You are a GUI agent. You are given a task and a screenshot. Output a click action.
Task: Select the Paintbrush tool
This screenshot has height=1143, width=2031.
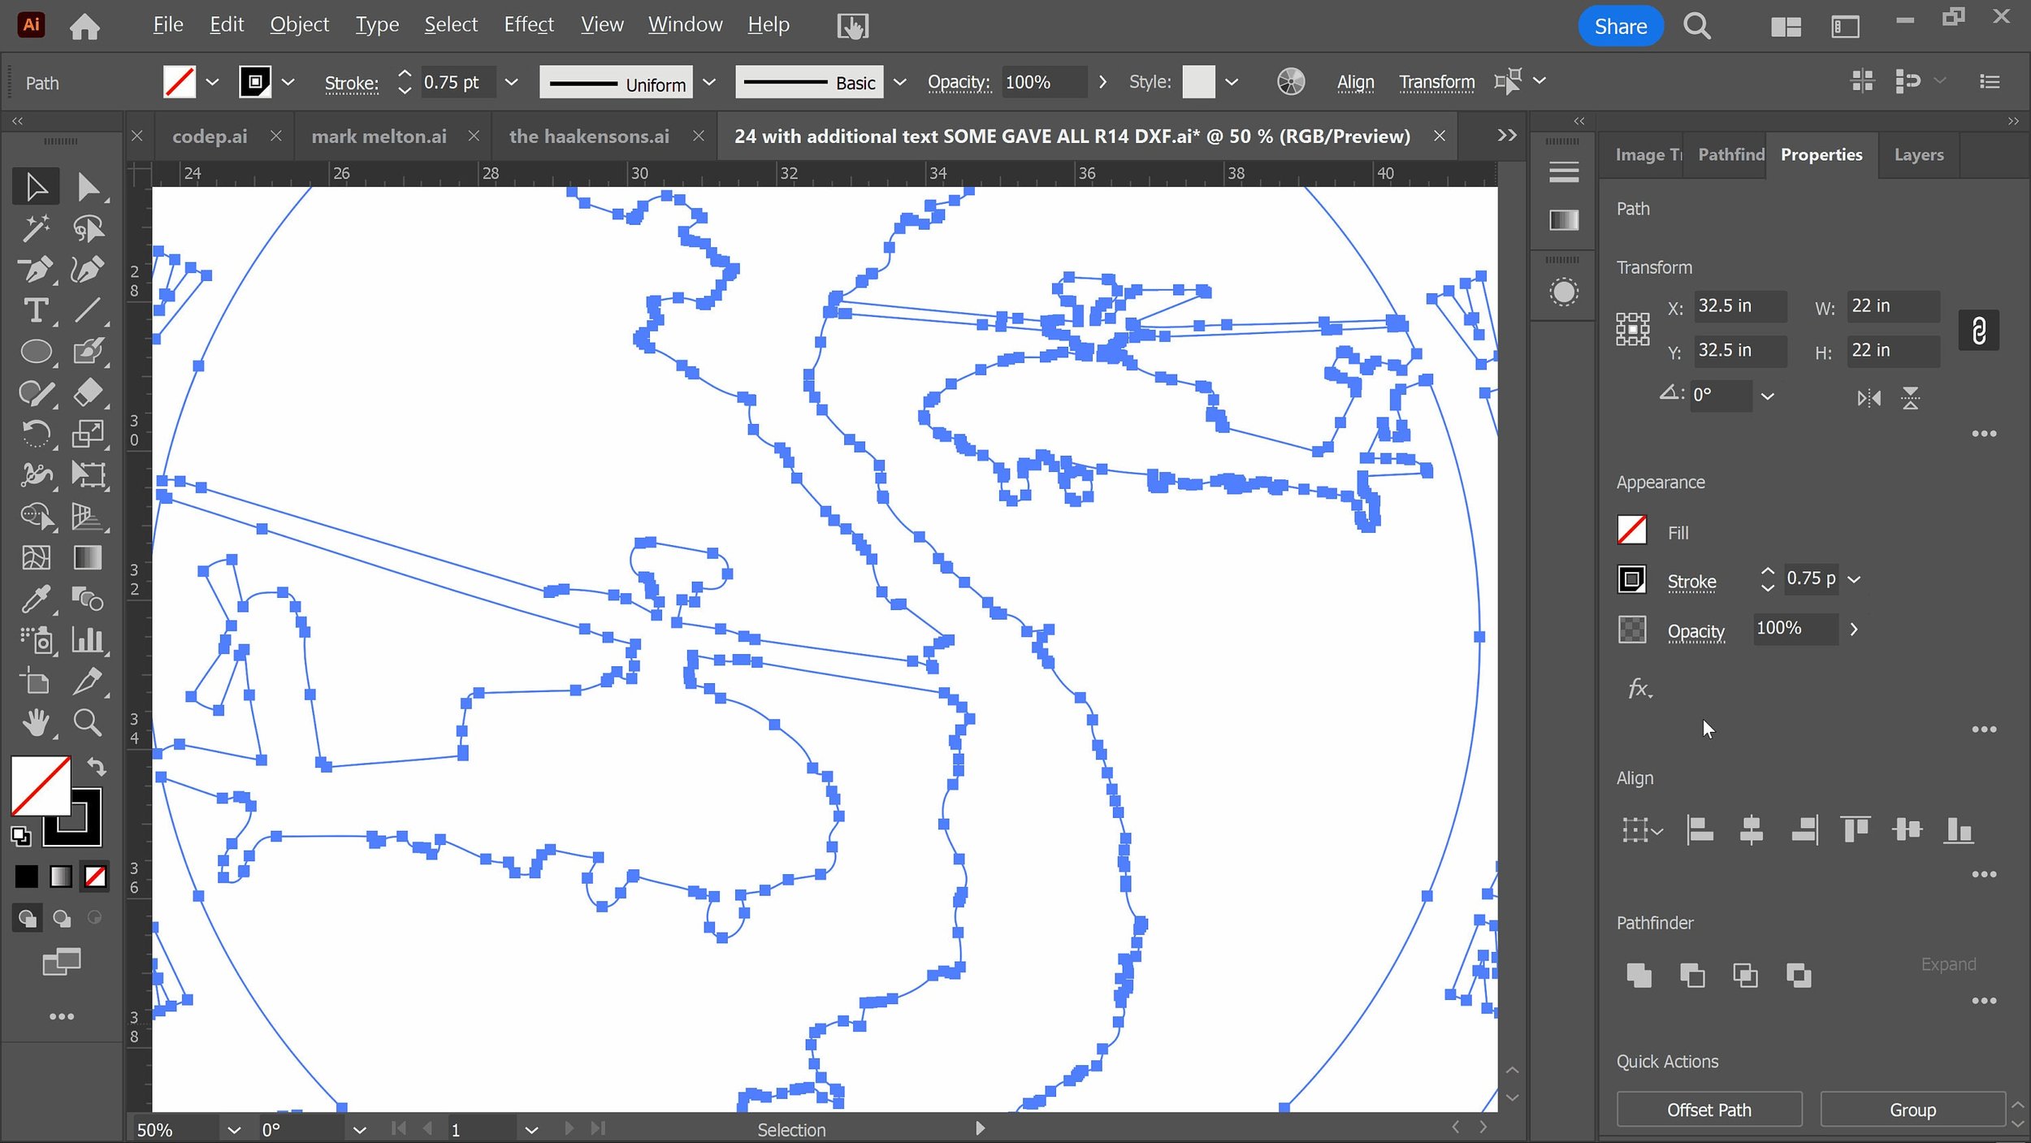coord(88,352)
